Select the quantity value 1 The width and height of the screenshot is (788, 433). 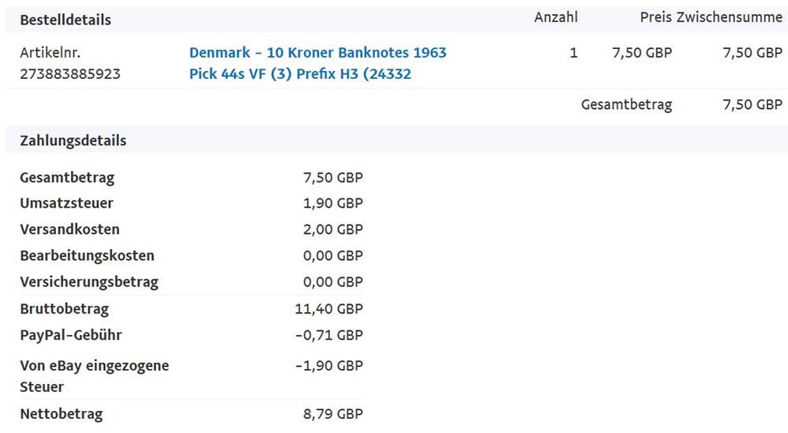[573, 53]
